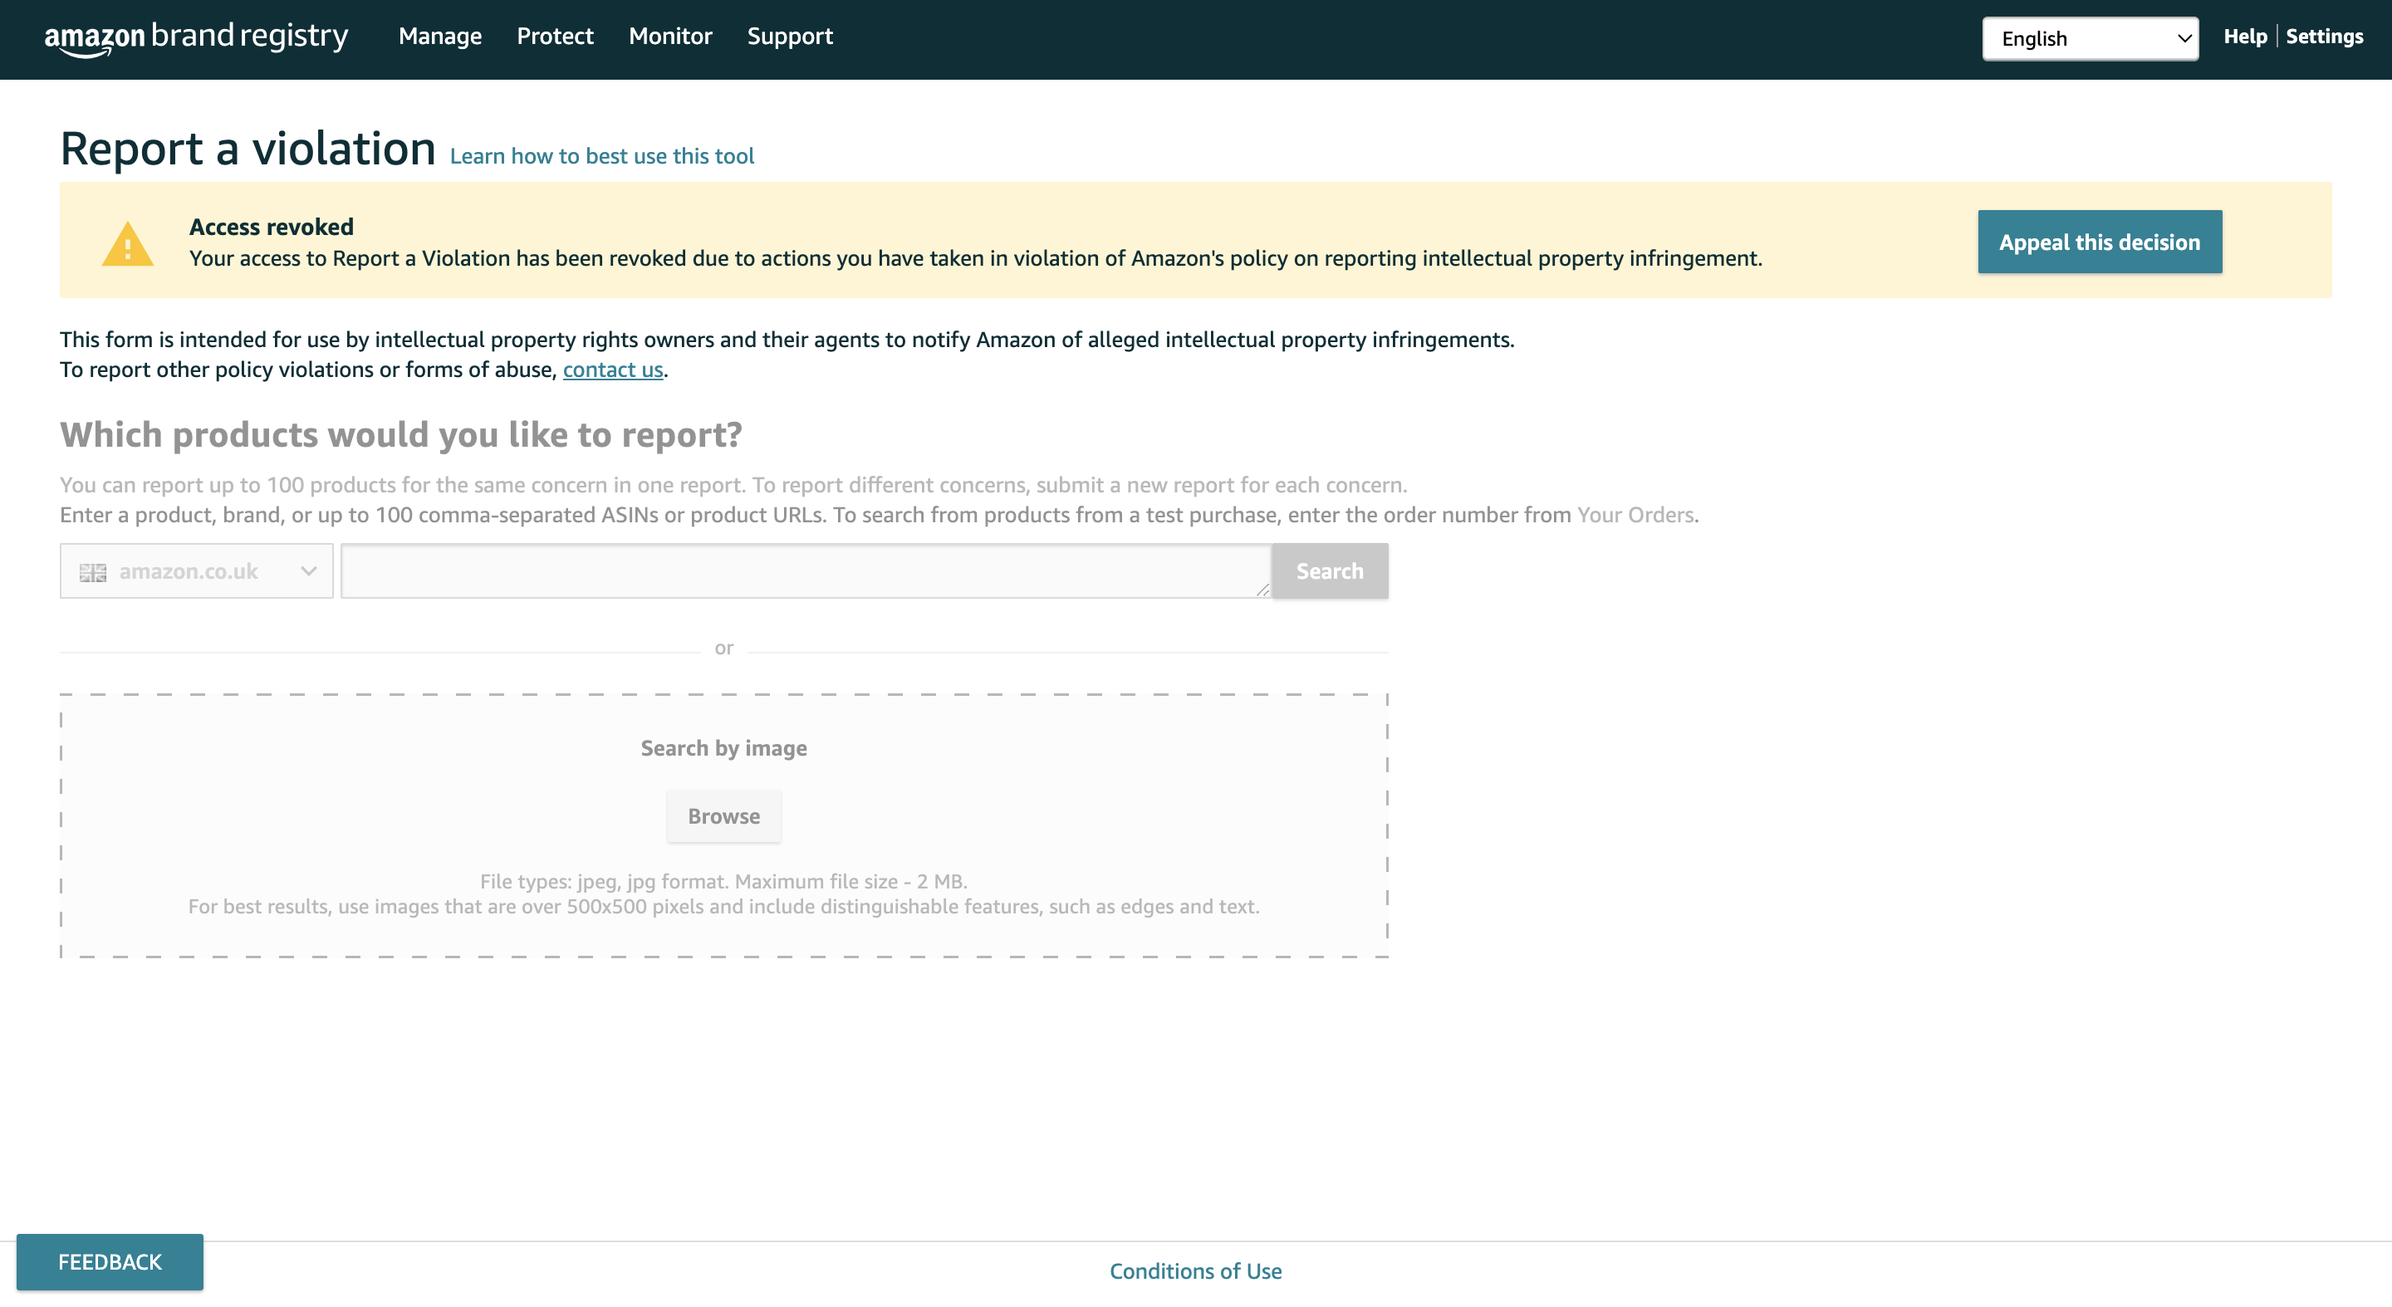Expand the amazon.co.uk marketplace dropdown
The width and height of the screenshot is (2392, 1307).
click(197, 571)
